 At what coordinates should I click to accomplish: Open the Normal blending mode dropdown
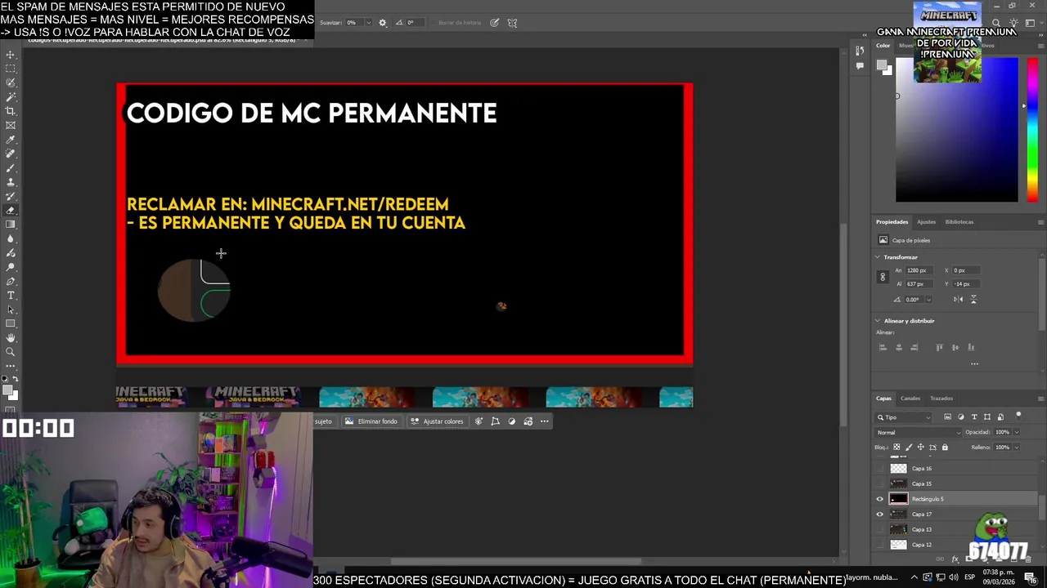918,432
